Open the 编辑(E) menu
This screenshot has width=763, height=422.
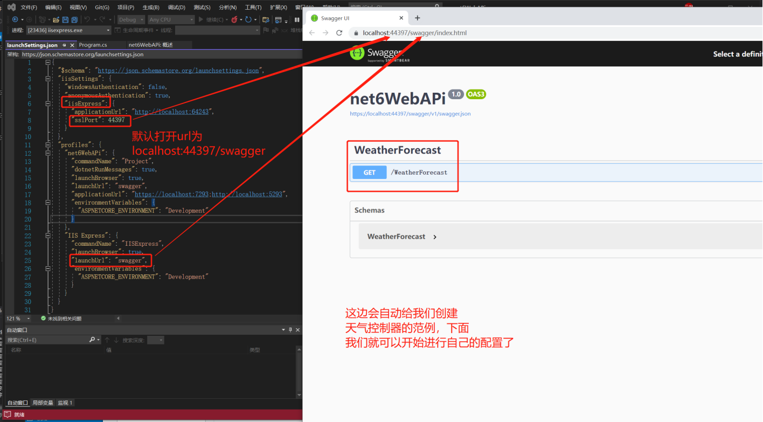(53, 8)
